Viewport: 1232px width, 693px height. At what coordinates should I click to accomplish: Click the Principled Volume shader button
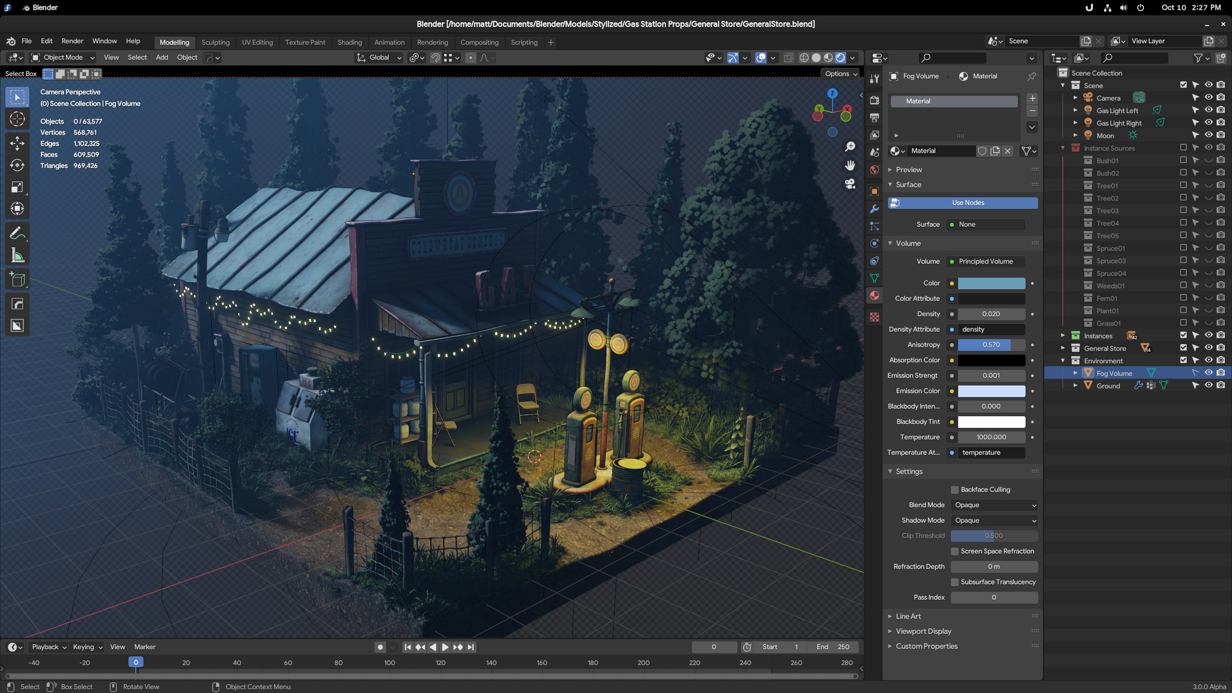point(986,262)
